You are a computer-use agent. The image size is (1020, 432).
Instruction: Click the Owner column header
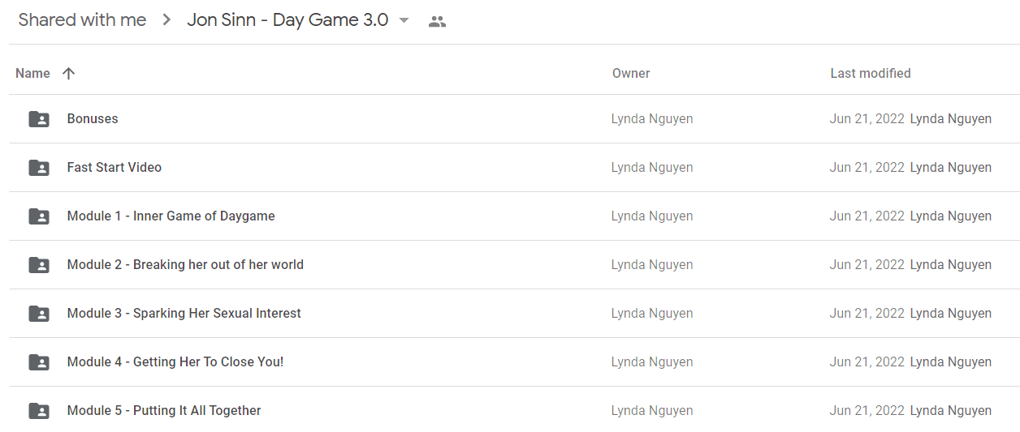click(x=631, y=73)
